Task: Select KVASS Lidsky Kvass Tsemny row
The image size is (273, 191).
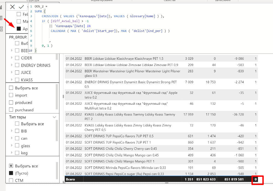Action: pyautogui.click(x=161, y=117)
